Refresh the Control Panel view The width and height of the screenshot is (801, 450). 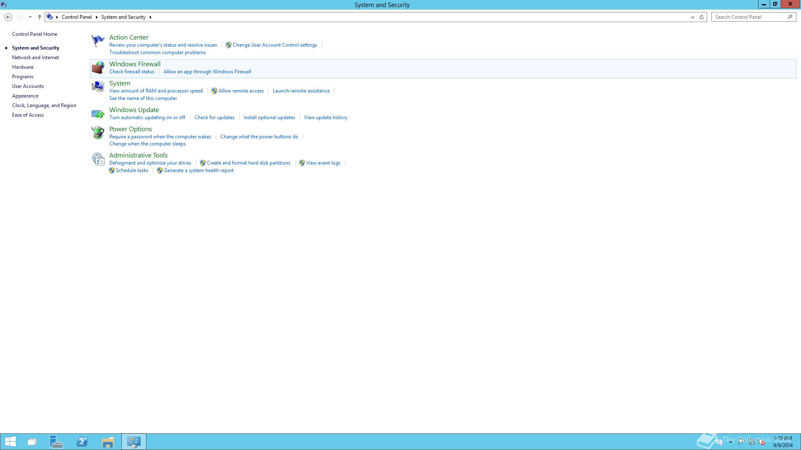[x=702, y=17]
